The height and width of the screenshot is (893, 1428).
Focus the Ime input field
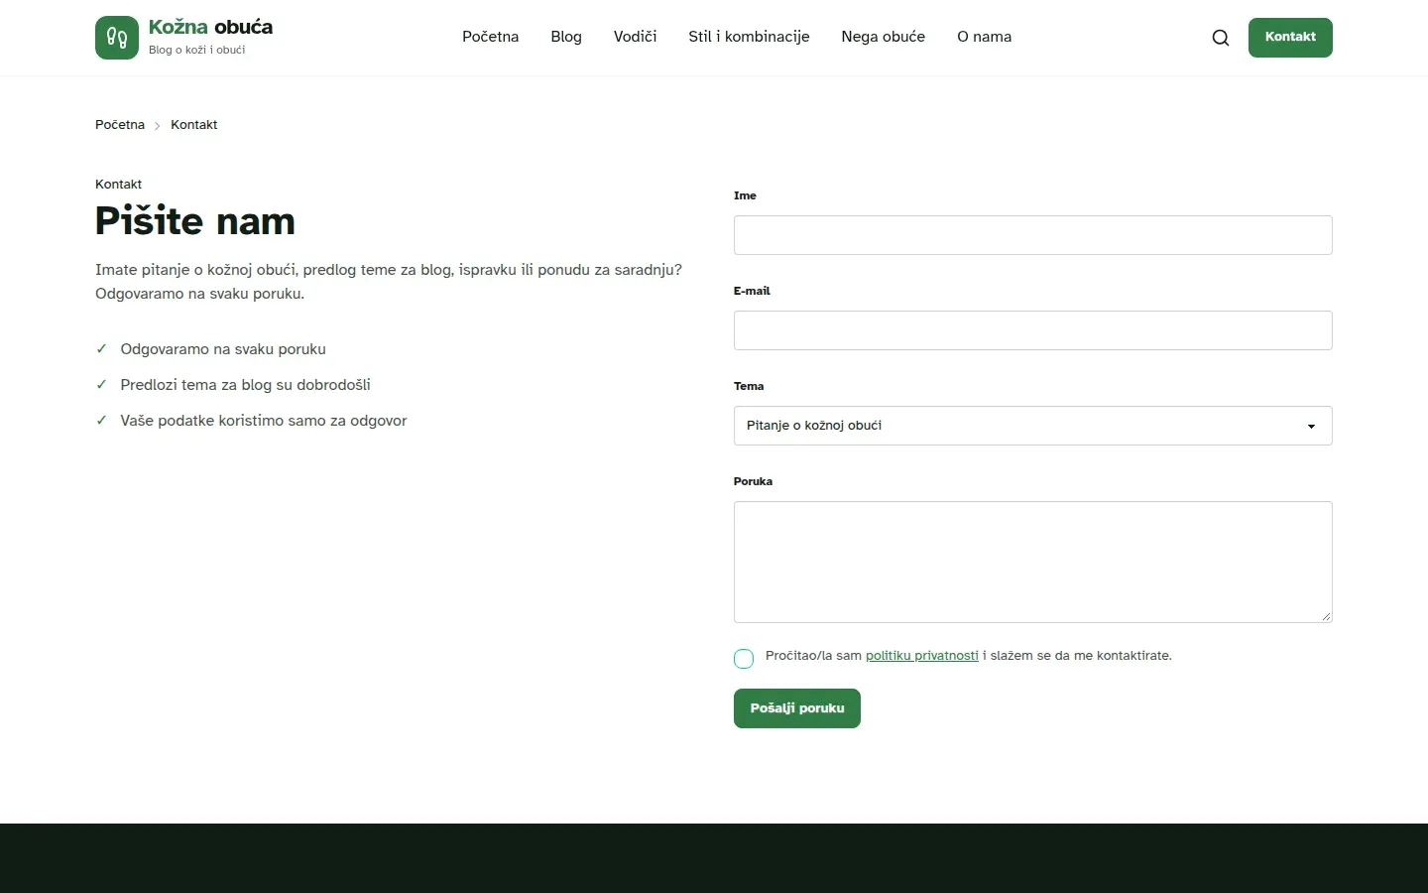pos(1032,235)
